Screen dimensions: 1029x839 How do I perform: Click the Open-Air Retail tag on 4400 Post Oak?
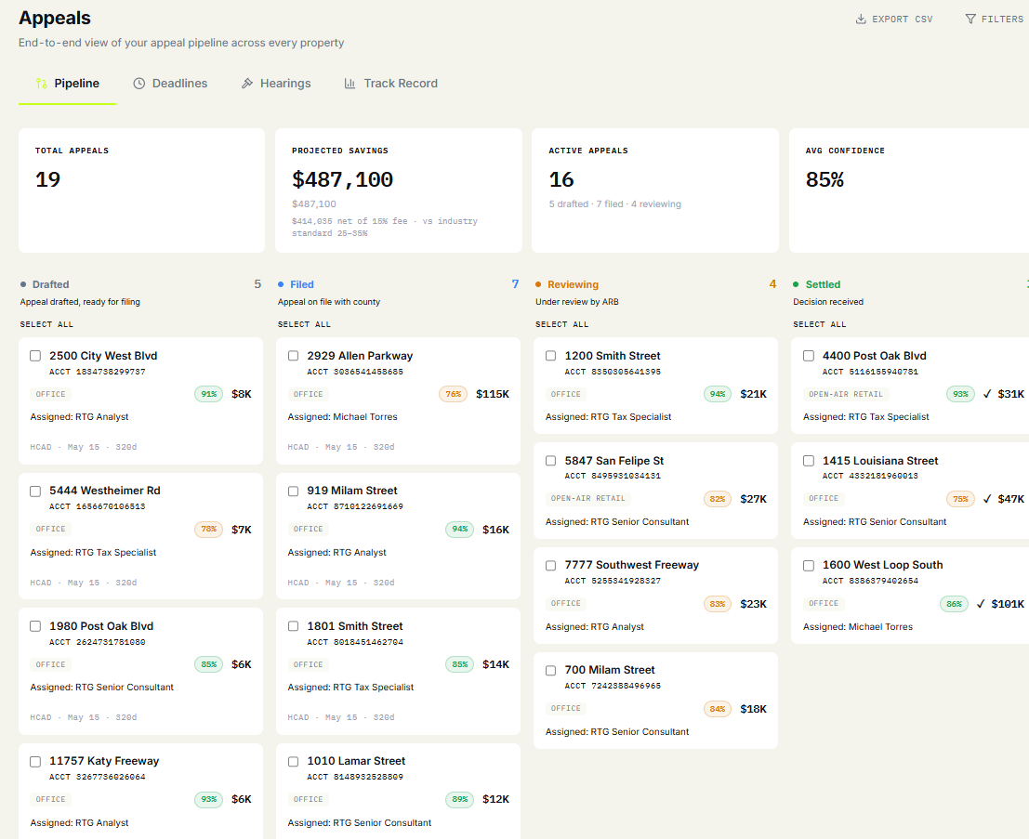846,394
